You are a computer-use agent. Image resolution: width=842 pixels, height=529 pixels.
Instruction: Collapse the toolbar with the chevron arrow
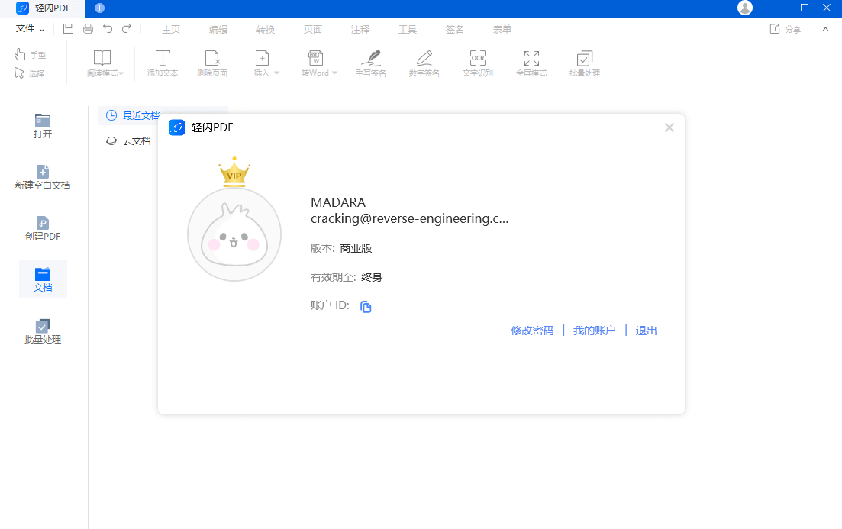(824, 29)
